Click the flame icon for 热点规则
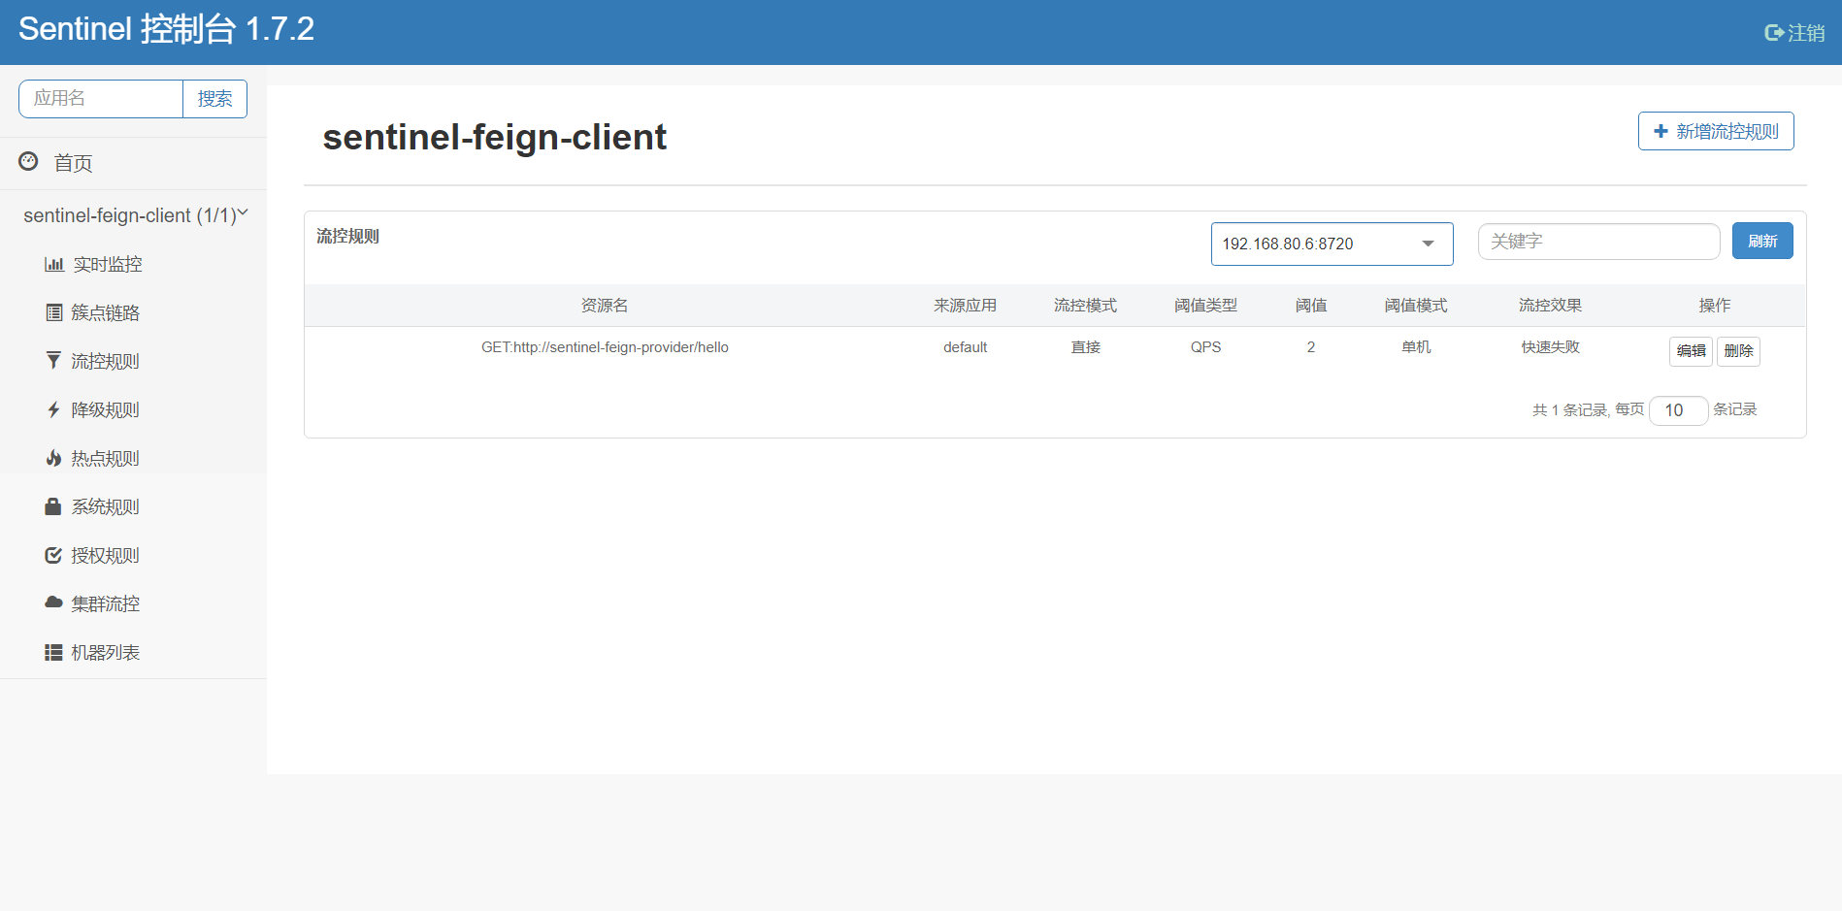The width and height of the screenshot is (1842, 911). 54,458
